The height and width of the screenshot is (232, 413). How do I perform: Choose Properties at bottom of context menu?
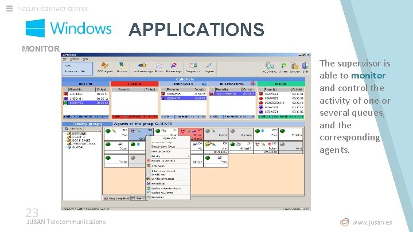coord(168,197)
